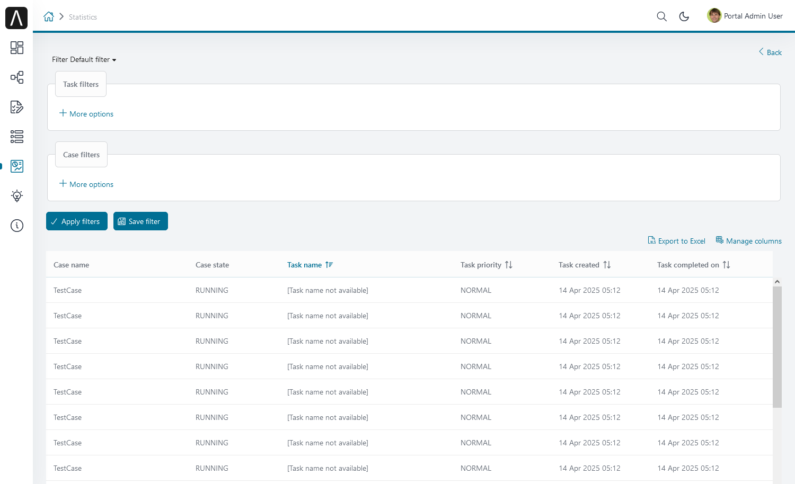
Task: Add More options under Case filters
Action: 86,184
